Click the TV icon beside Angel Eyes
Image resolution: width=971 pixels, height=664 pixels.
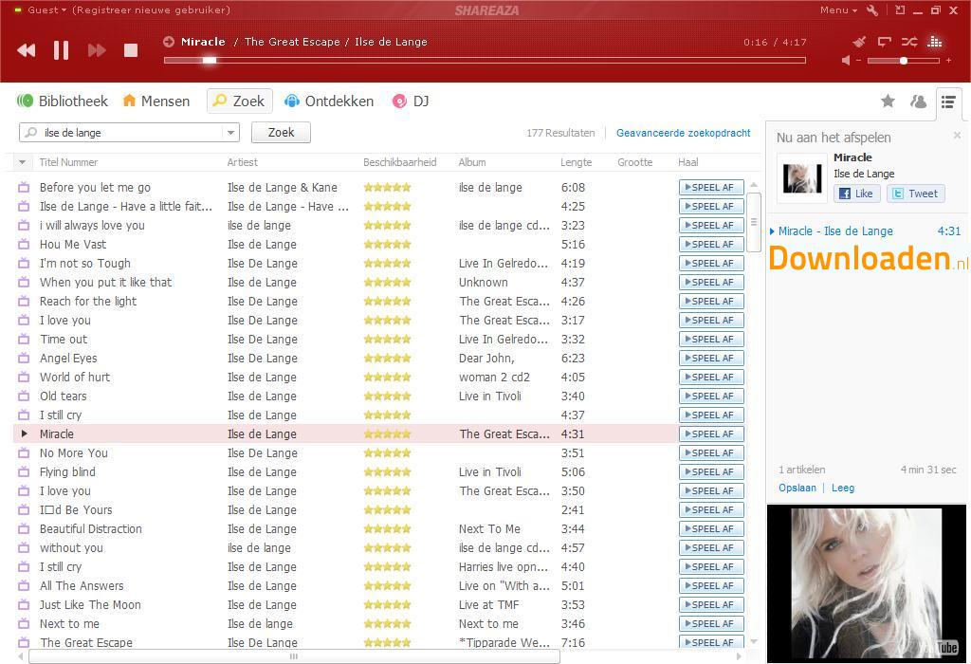point(24,358)
